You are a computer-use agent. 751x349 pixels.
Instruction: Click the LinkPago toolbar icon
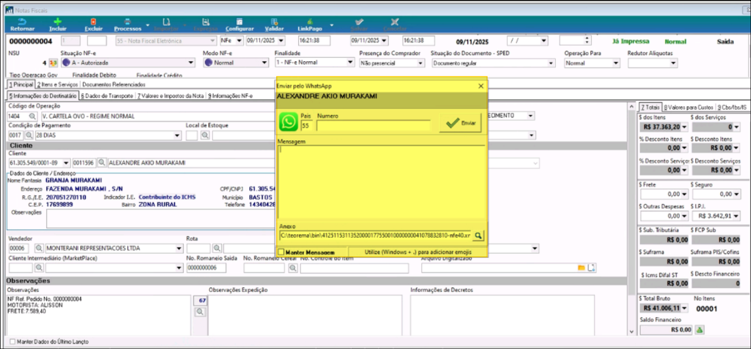click(310, 22)
